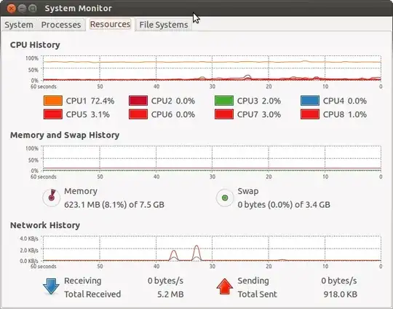Open the Processes tab
The image size is (393, 309).
coord(61,25)
